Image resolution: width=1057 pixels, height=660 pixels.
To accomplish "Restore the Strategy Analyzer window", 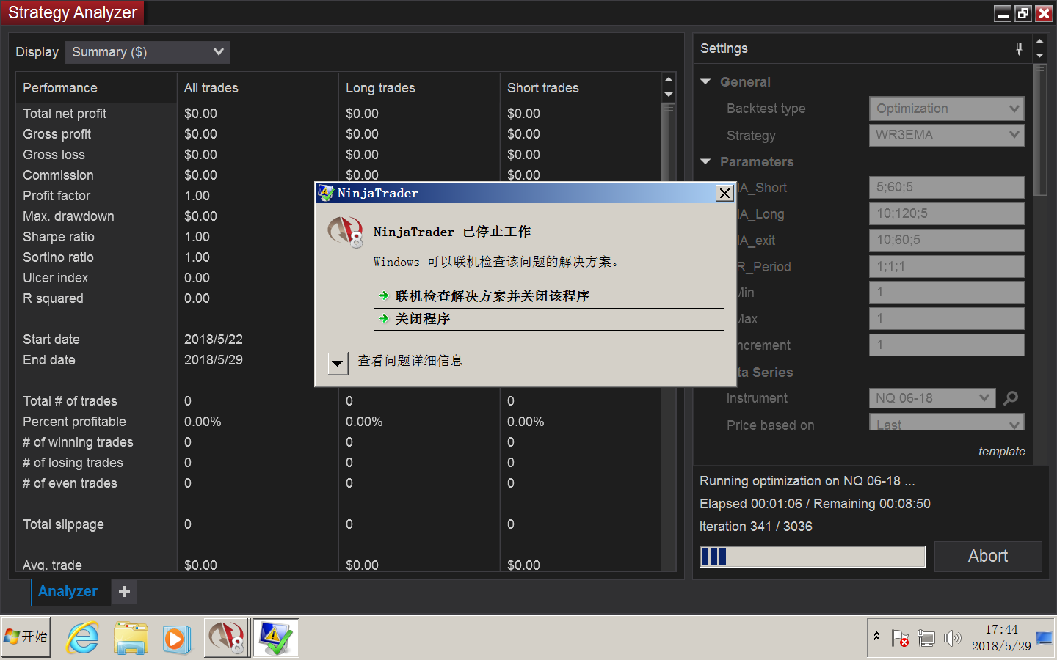I will (1023, 13).
